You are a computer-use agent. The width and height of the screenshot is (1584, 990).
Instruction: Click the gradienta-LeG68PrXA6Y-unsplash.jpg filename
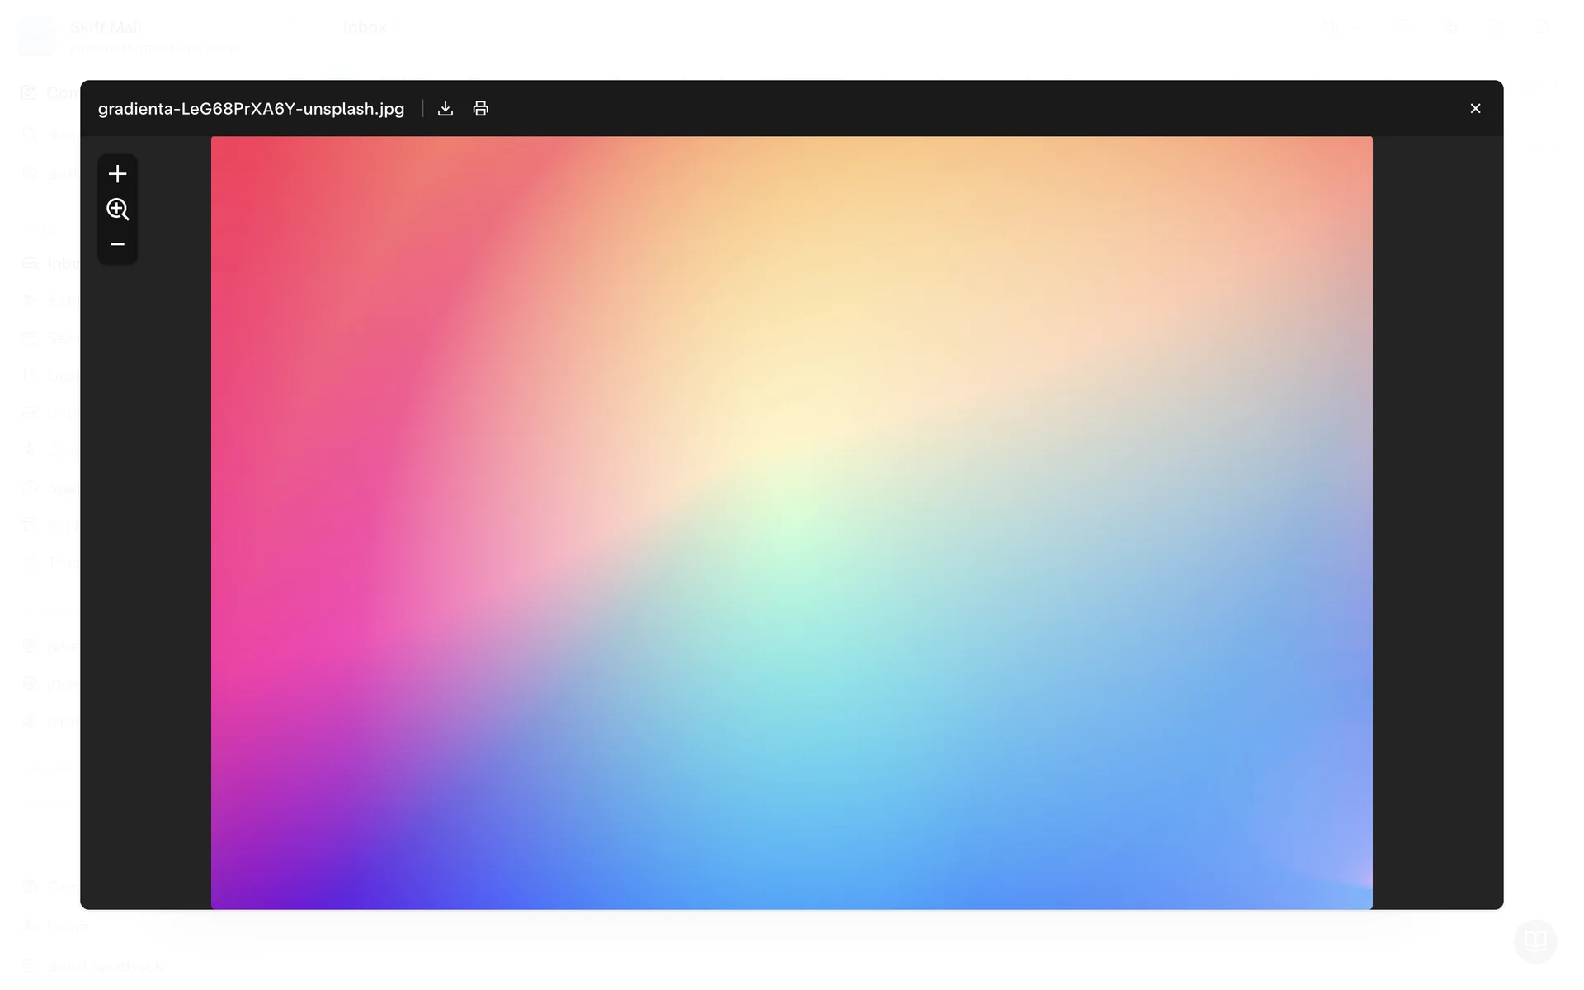click(251, 109)
